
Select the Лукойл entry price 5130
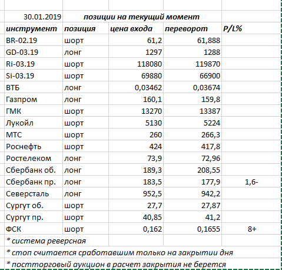tap(136, 123)
